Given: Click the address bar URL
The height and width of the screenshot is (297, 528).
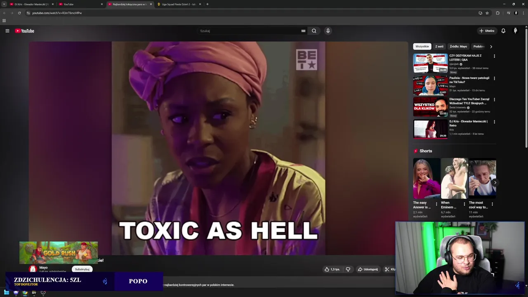Looking at the screenshot, I should [x=57, y=13].
